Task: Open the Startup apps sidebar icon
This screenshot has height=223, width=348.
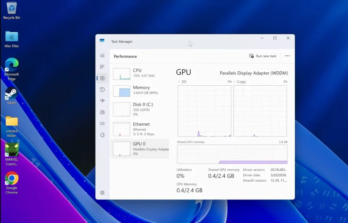Action: click(102, 101)
